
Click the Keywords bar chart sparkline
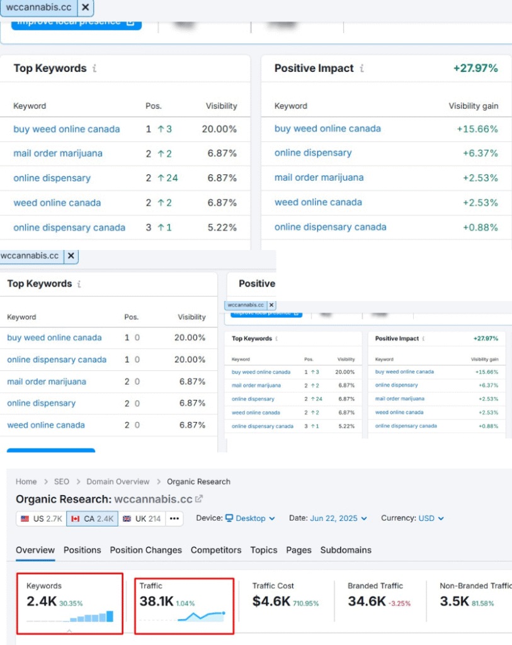tap(70, 617)
